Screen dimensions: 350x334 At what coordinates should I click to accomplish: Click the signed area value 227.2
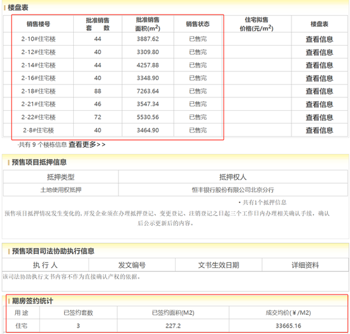coord(173,326)
